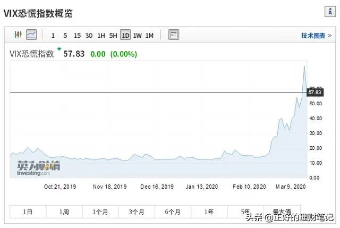Click the chart peak near Mar 9, 2020
Image resolution: width=340 pixels, height=228 pixels.
point(304,66)
